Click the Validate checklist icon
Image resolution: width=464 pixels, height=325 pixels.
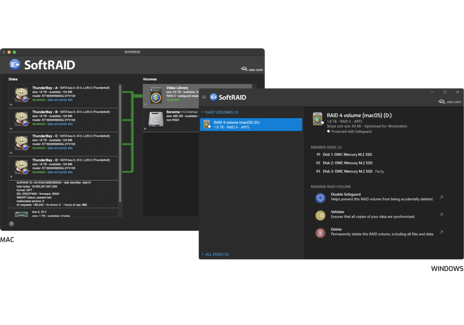click(320, 215)
